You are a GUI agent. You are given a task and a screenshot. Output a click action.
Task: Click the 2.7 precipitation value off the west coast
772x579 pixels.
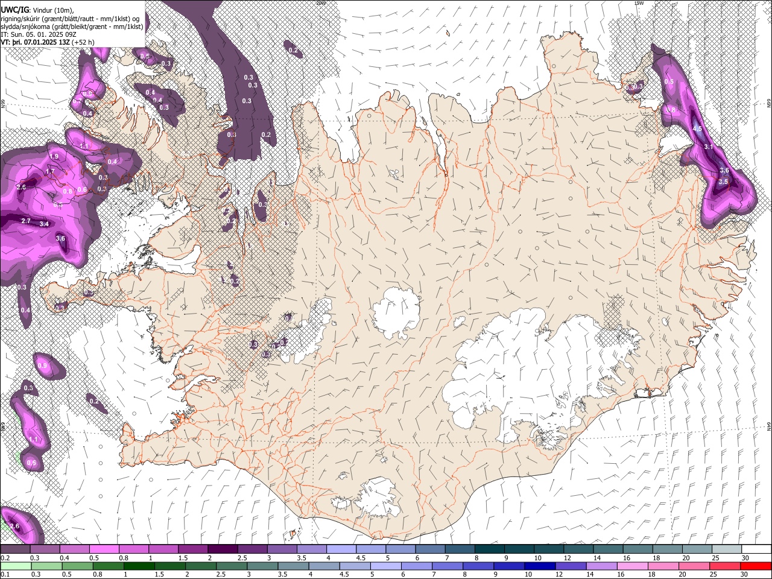pyautogui.click(x=26, y=221)
